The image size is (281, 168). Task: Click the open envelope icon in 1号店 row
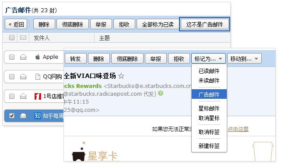[23, 96]
